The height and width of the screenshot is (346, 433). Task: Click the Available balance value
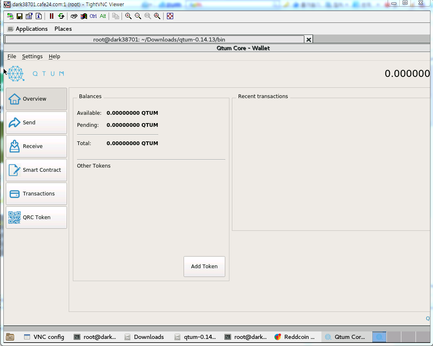coord(132,113)
